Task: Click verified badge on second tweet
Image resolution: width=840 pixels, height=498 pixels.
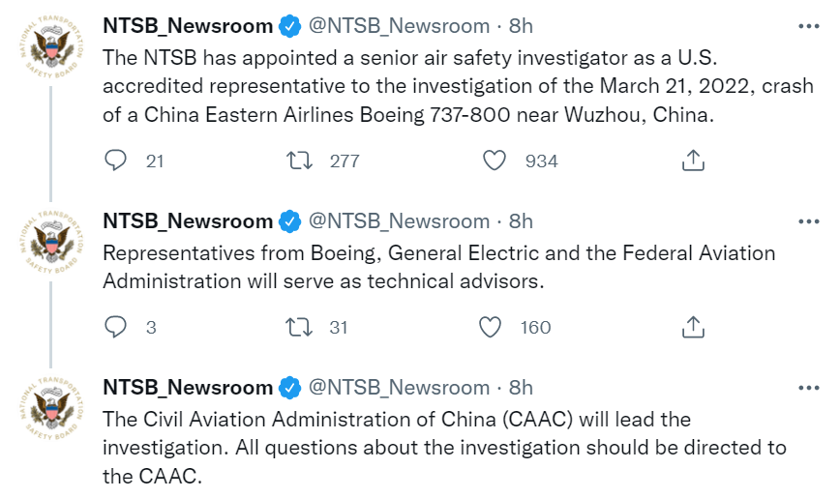Action: tap(289, 221)
